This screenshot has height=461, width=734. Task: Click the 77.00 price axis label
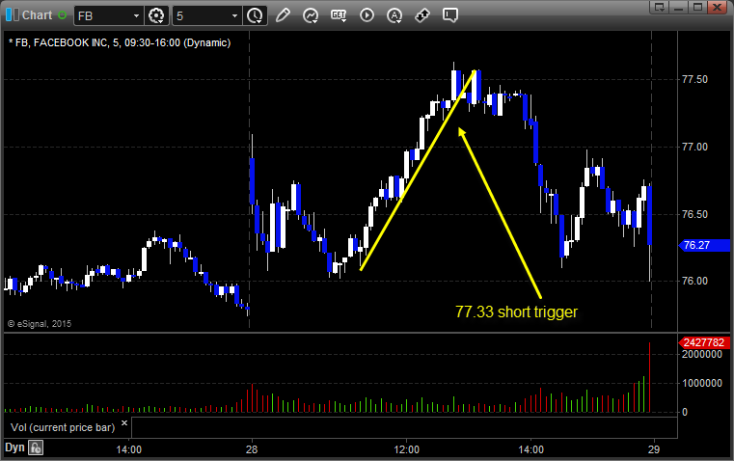click(694, 147)
